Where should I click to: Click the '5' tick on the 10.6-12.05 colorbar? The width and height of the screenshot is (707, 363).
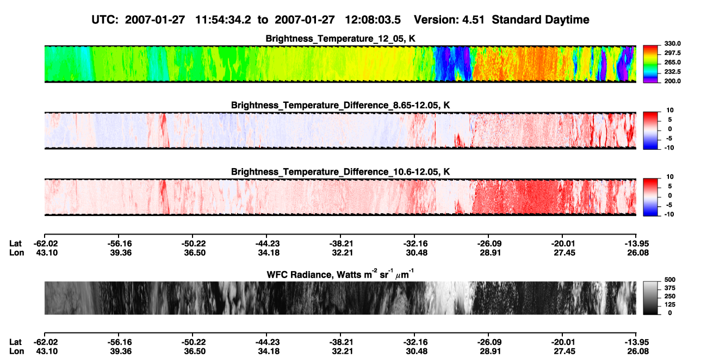pyautogui.click(x=670, y=186)
